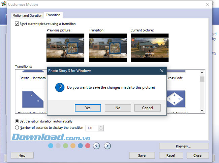Select the diamond arrows transition icon
Screen dimensions: 219x163
[x=176, y=99]
